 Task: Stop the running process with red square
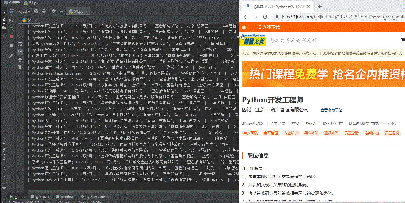click(x=11, y=36)
